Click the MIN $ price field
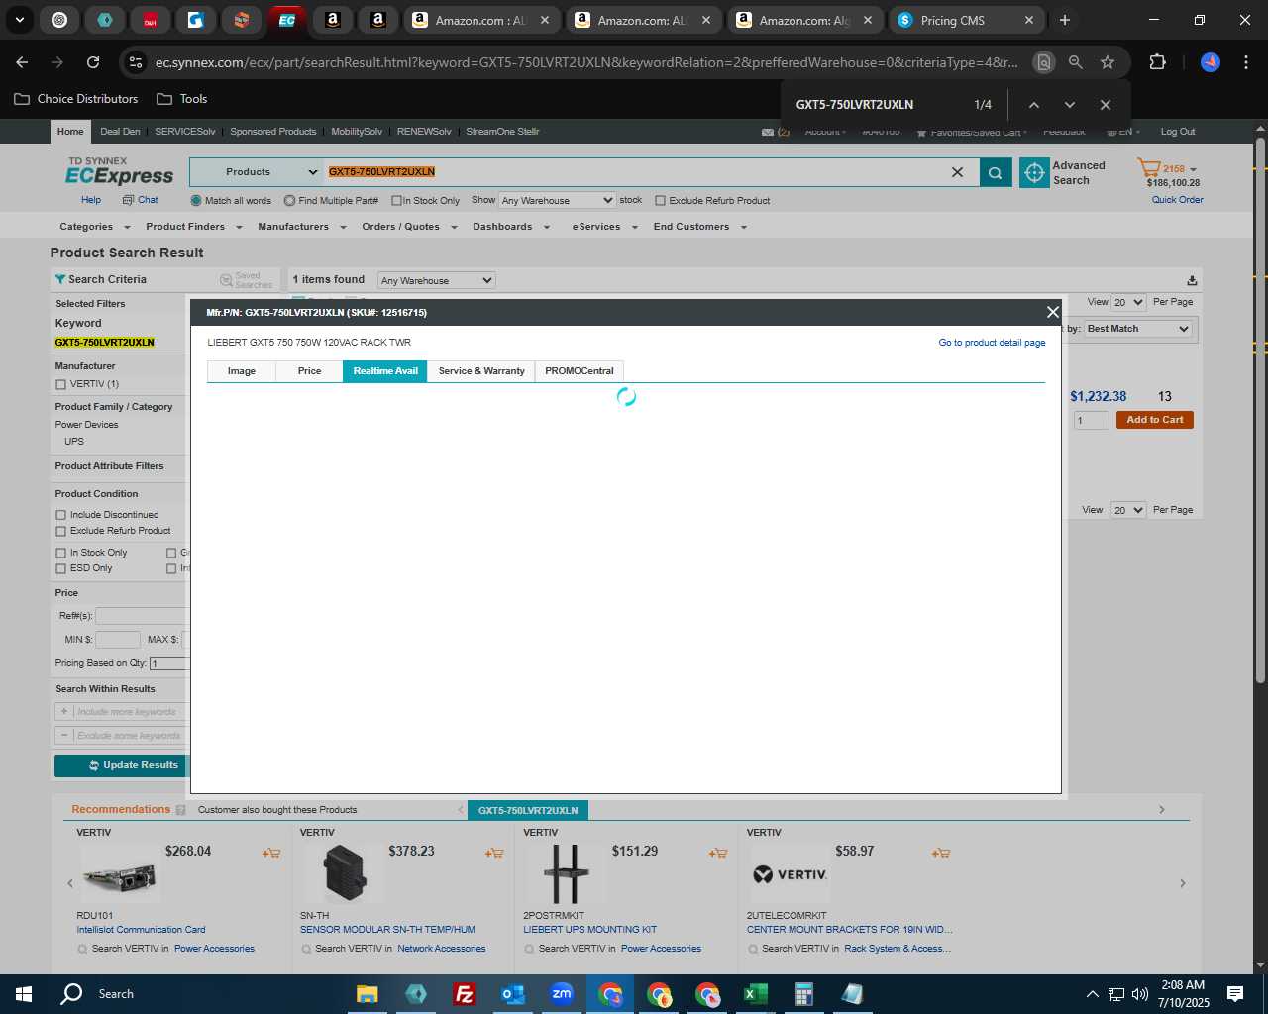The height and width of the screenshot is (1014, 1268). click(118, 640)
